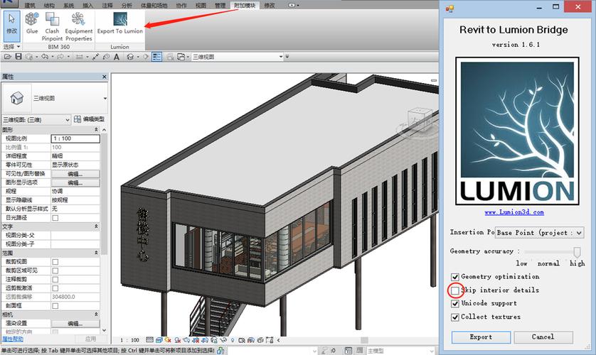Select the 修改 (Modify) arrow tool
596x355 pixels.
[11, 23]
